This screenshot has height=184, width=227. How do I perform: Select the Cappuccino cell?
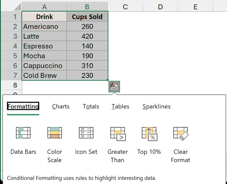tap(44, 66)
